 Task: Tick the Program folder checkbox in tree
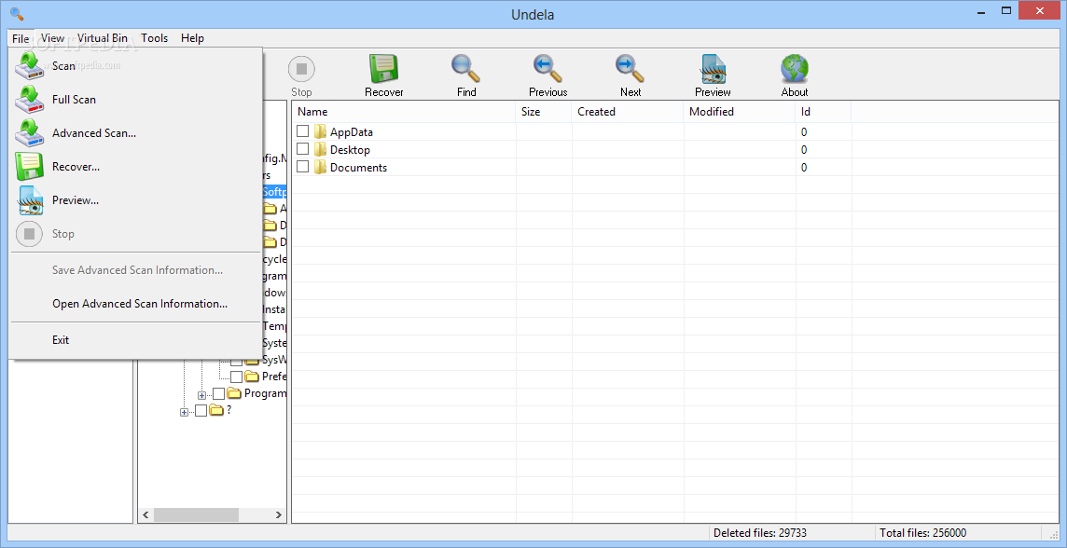(218, 393)
